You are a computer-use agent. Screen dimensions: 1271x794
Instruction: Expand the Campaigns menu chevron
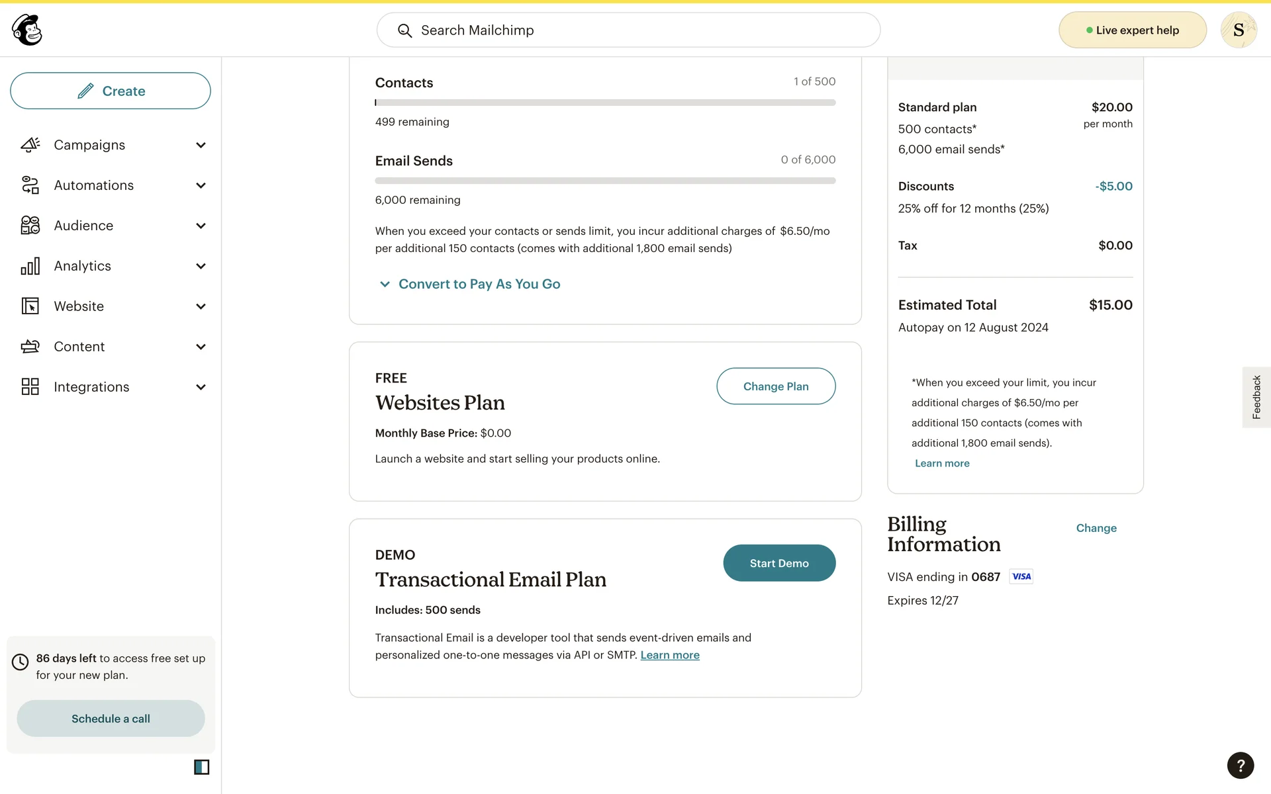201,145
